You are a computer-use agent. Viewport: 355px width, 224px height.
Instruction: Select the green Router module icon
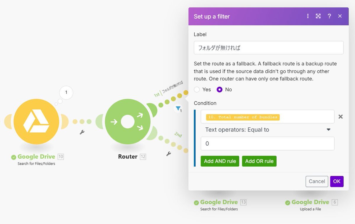pos(128,121)
